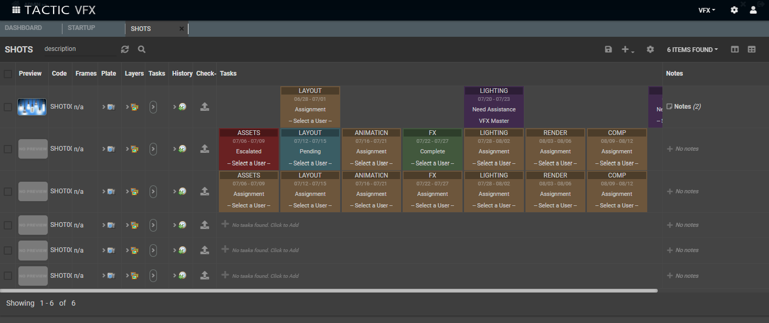769x323 pixels.
Task: Click the Notes column header
Action: (675, 74)
